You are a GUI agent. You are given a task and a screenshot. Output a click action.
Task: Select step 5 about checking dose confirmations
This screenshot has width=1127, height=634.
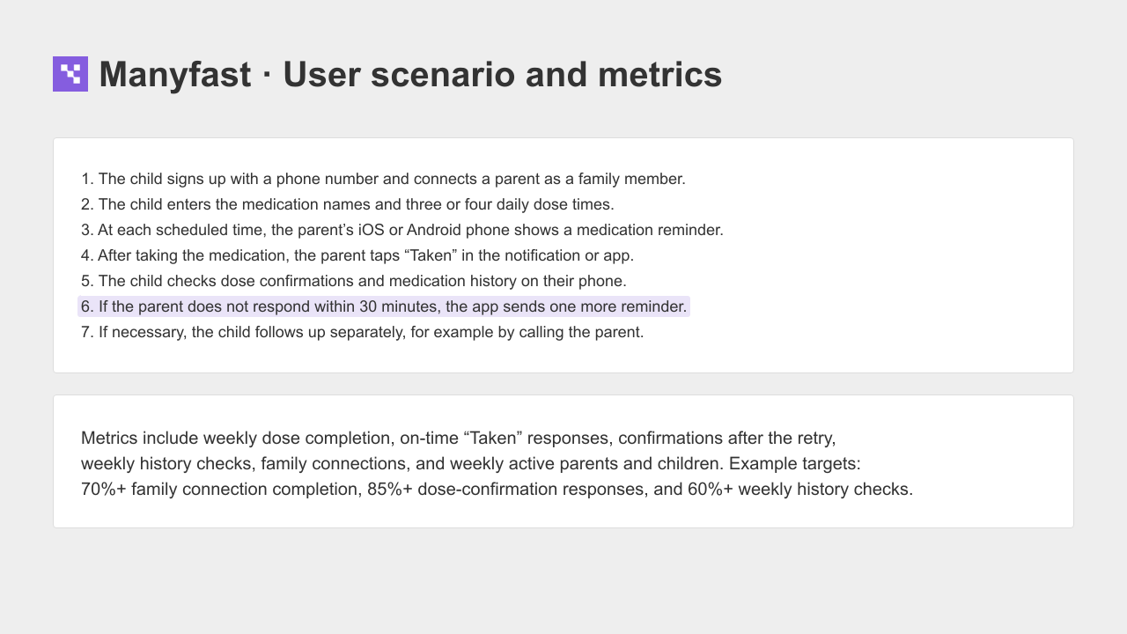354,281
